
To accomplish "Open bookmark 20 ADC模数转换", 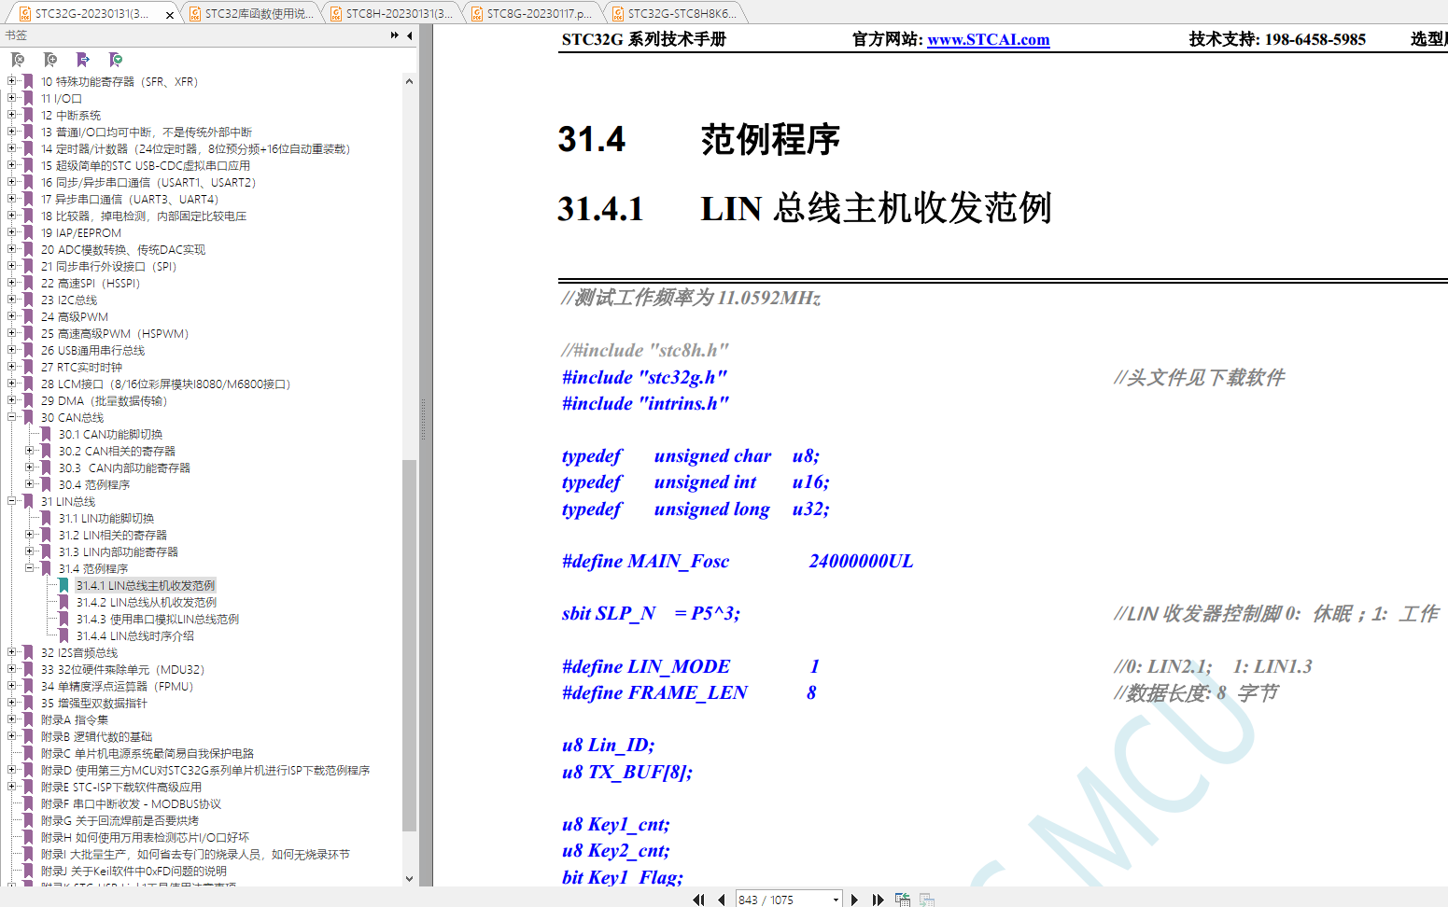I will coord(123,249).
